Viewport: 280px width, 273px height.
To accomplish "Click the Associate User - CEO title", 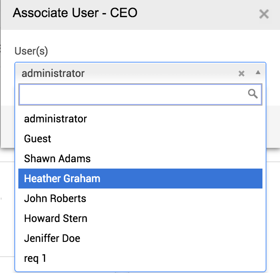I will point(75,13).
